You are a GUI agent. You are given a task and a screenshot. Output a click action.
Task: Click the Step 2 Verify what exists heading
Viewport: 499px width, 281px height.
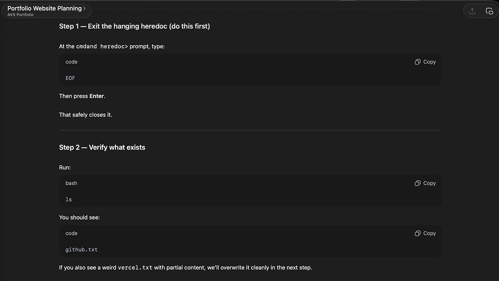pos(102,148)
